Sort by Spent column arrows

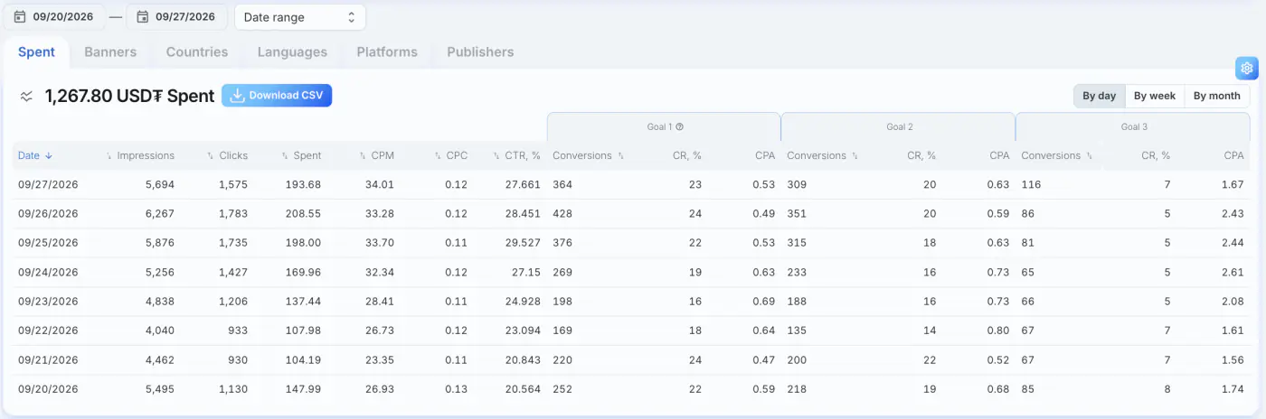coord(285,155)
